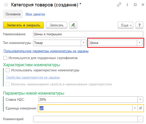Maximize the form window
Viewport: 146px width, 124px height.
point(135,5)
